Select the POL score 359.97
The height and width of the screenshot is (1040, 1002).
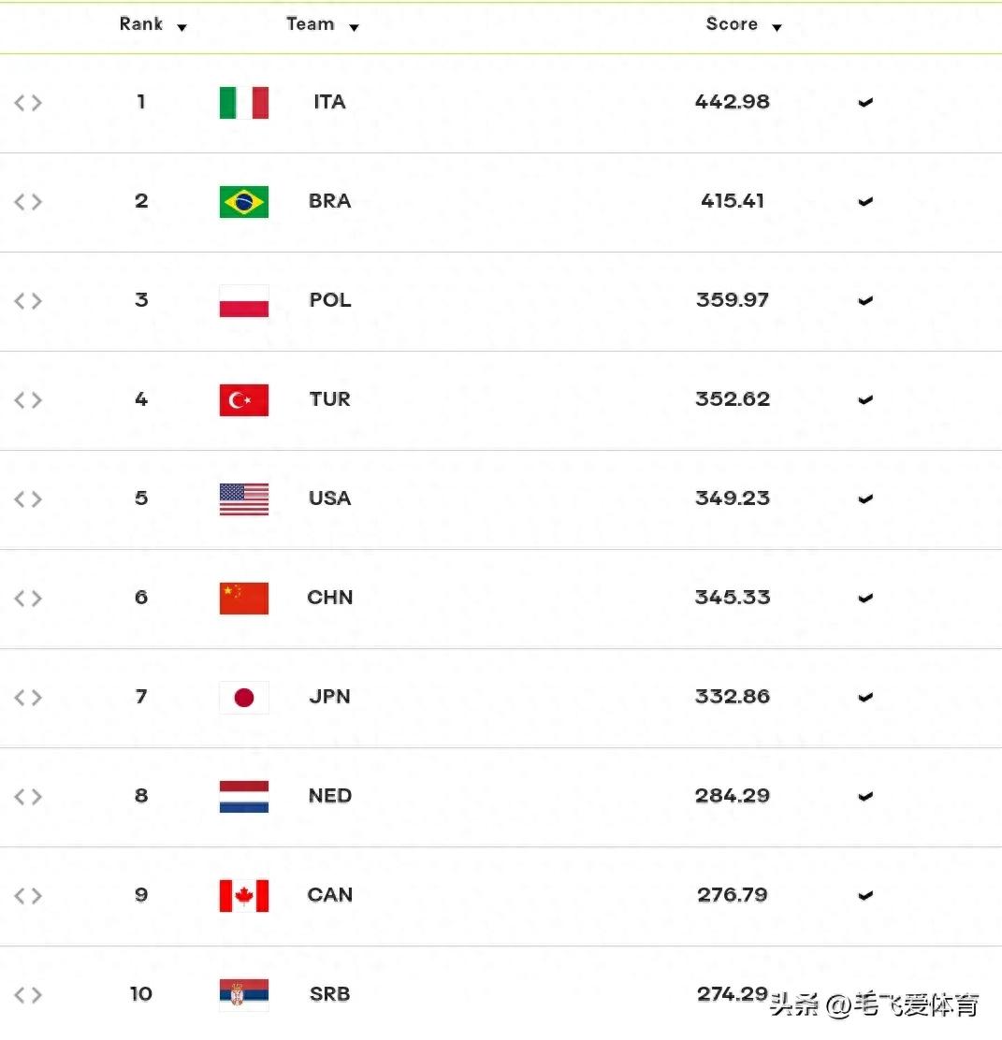[732, 300]
